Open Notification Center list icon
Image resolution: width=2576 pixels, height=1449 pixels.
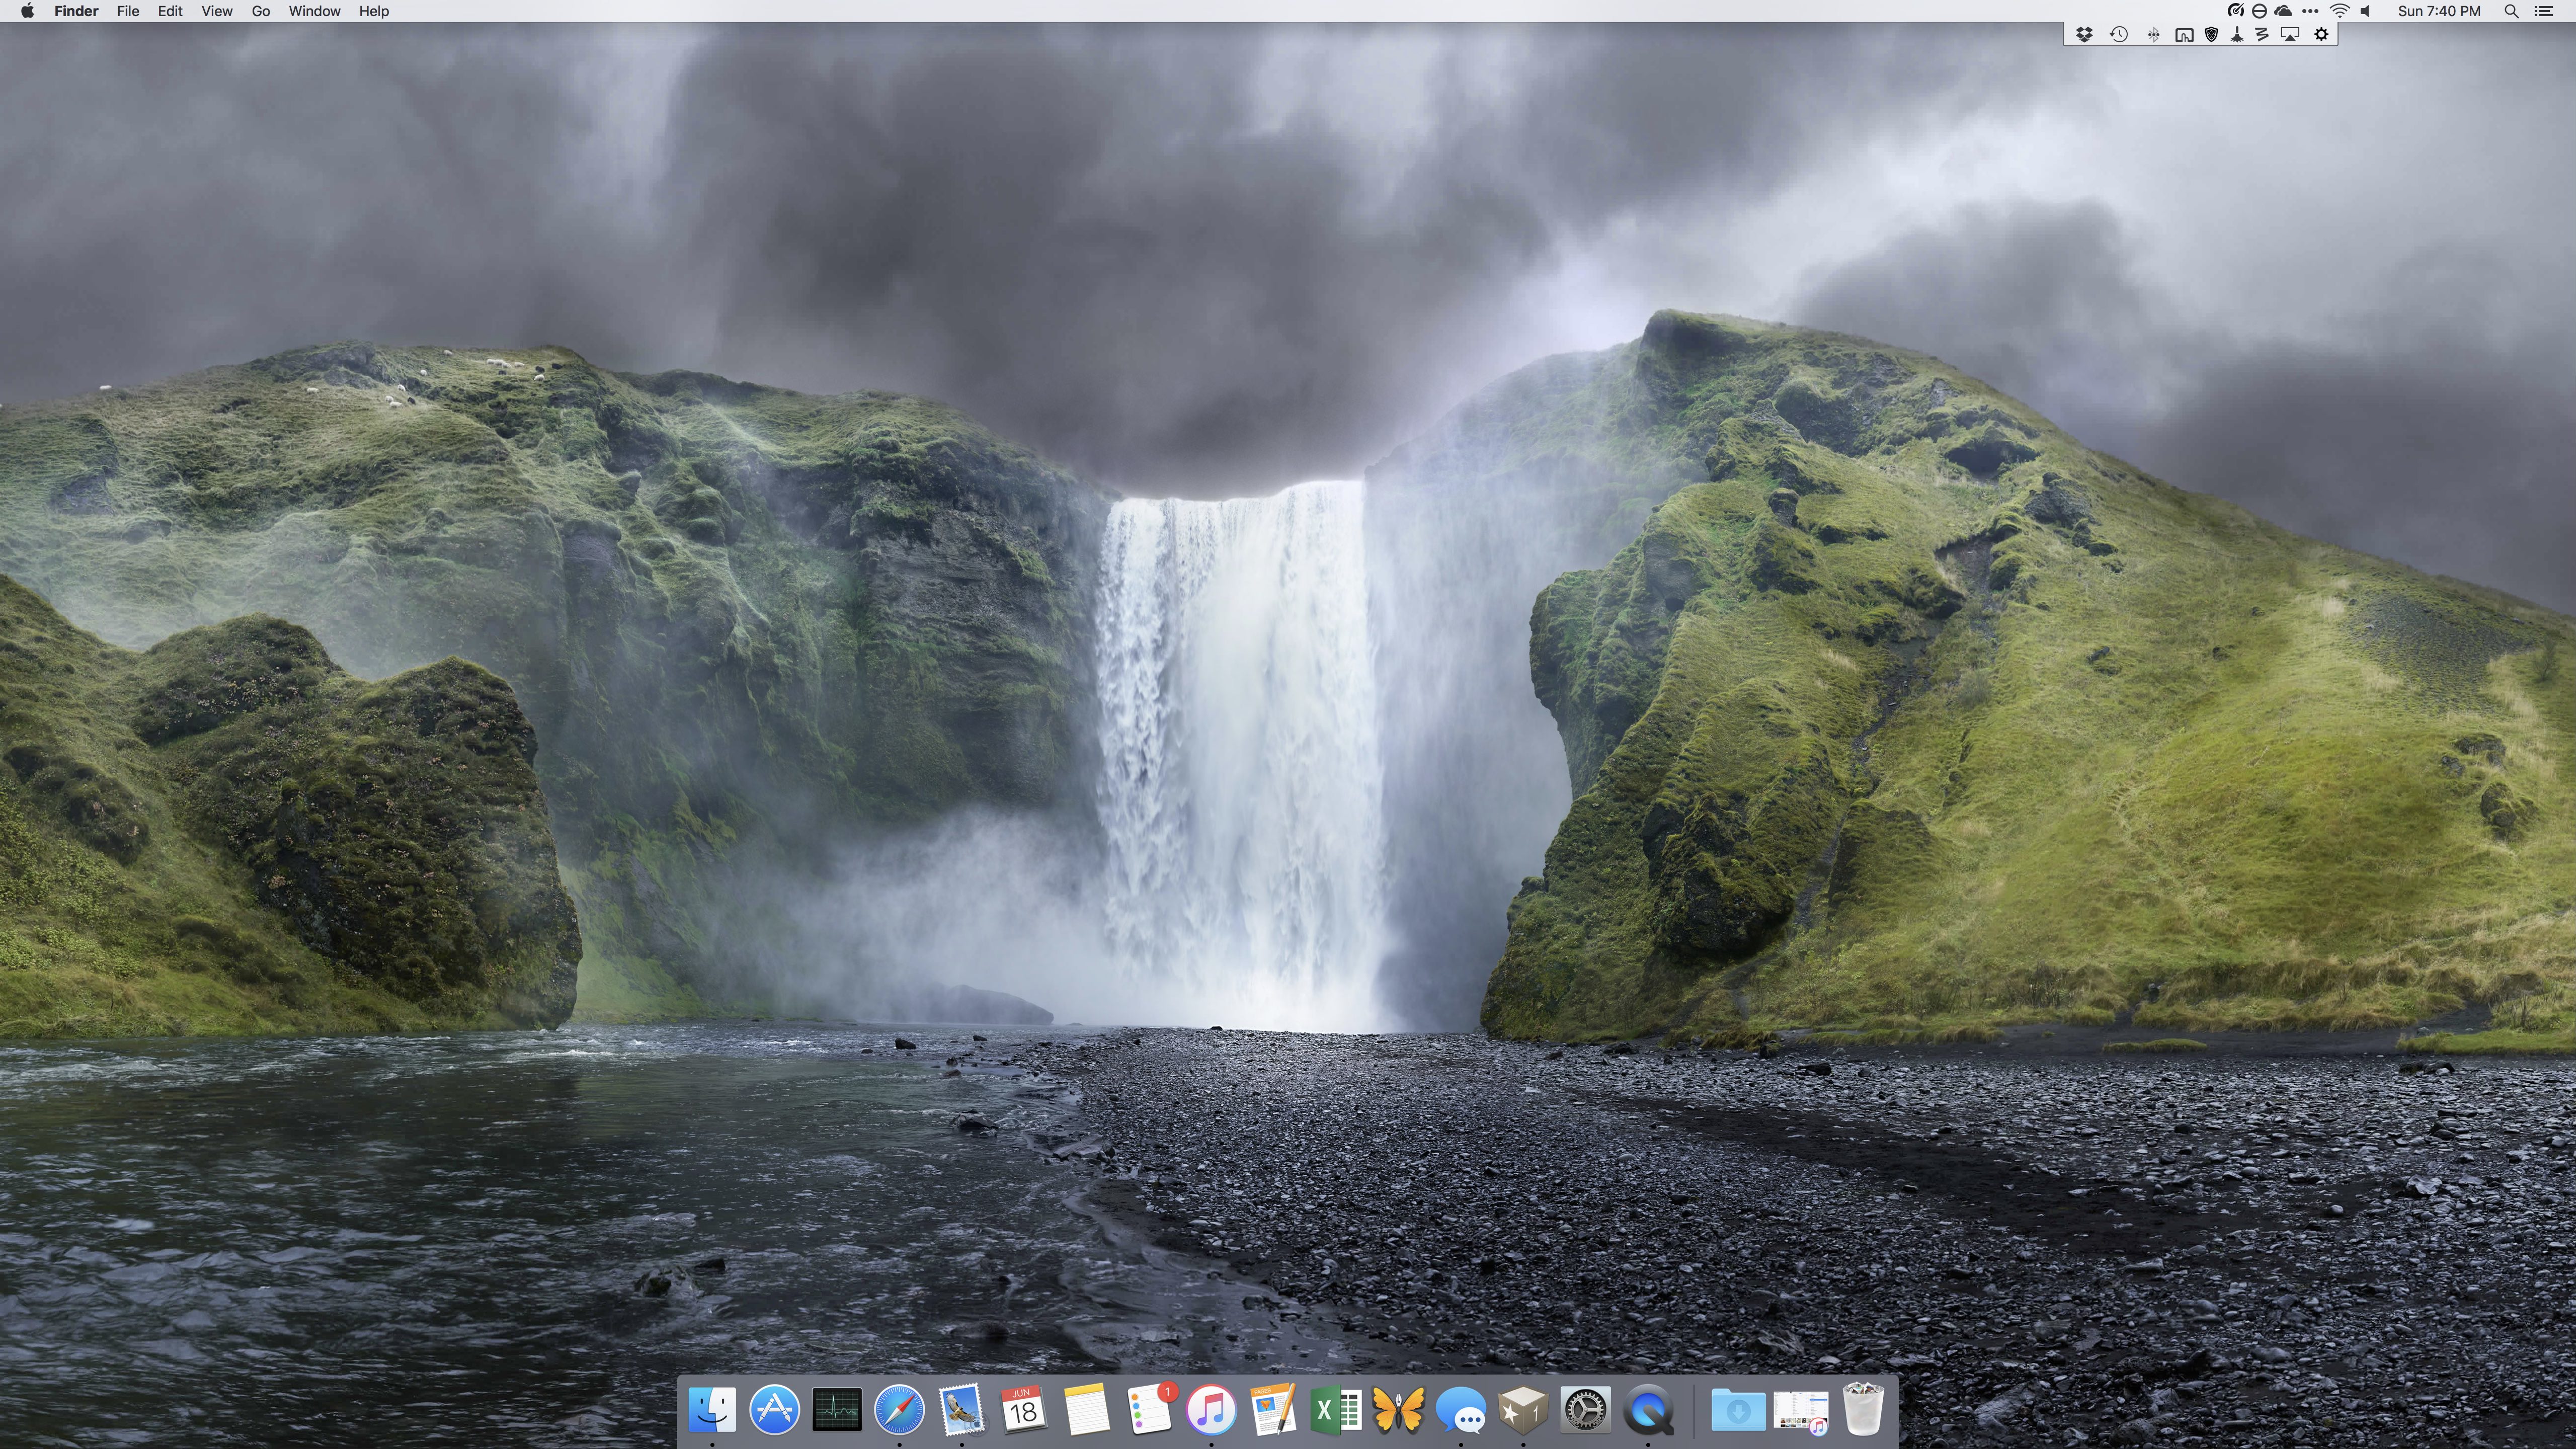(2544, 11)
